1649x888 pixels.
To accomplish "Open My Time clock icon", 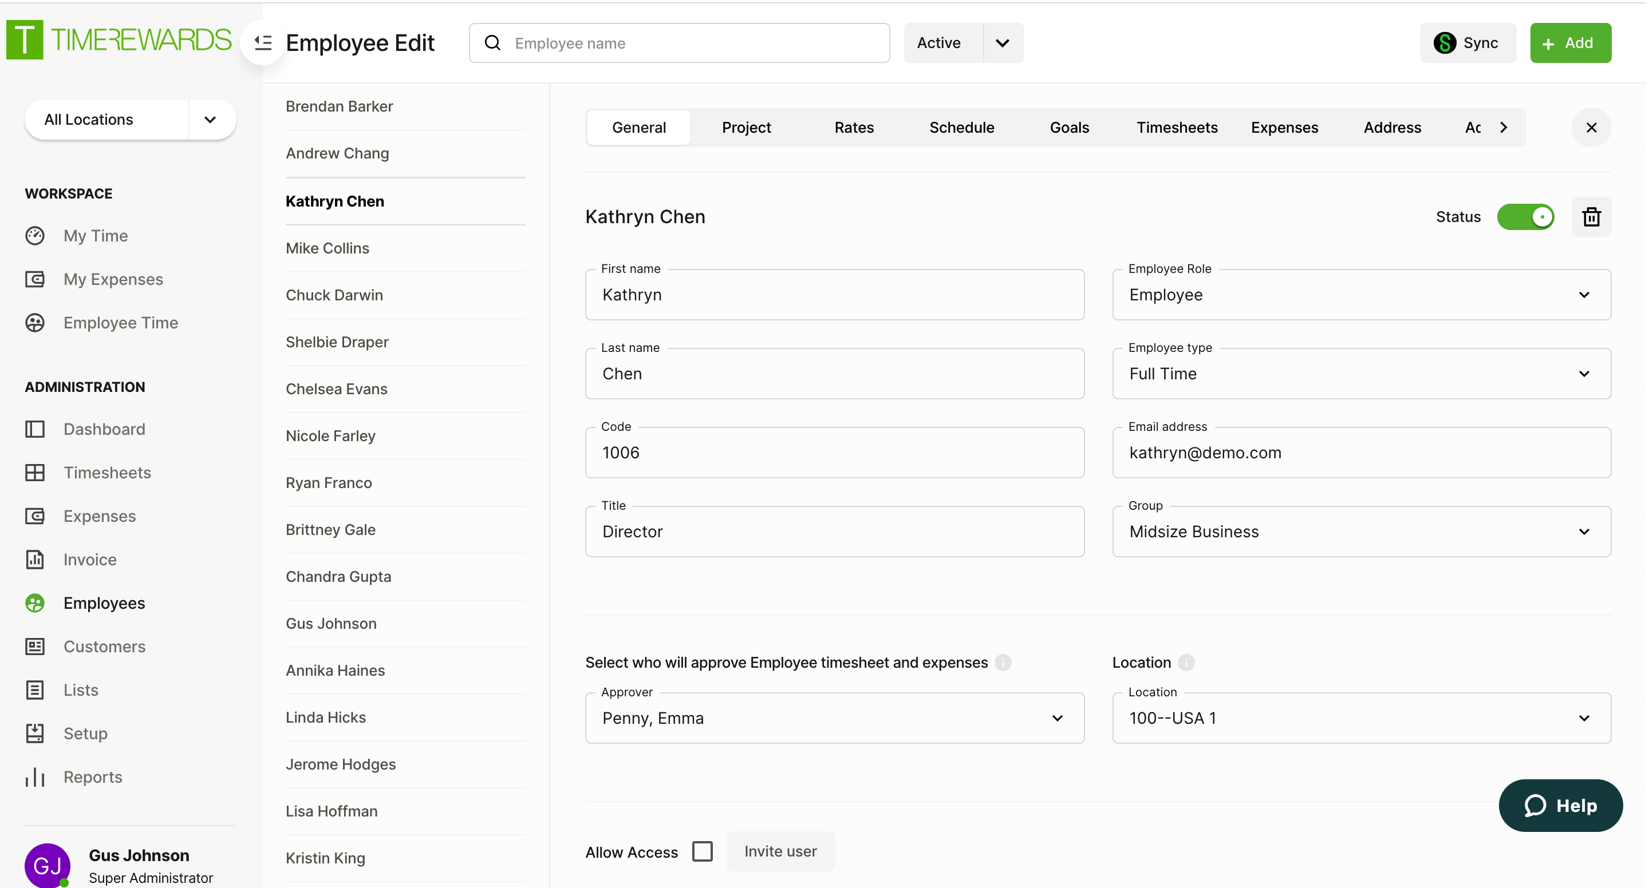I will [x=34, y=236].
